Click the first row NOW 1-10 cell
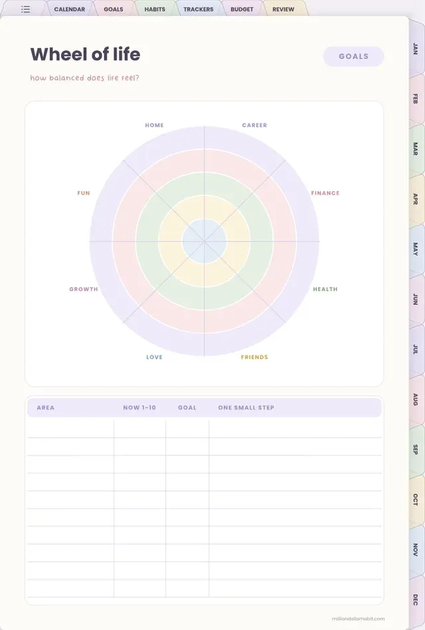The height and width of the screenshot is (630, 425). point(139,429)
